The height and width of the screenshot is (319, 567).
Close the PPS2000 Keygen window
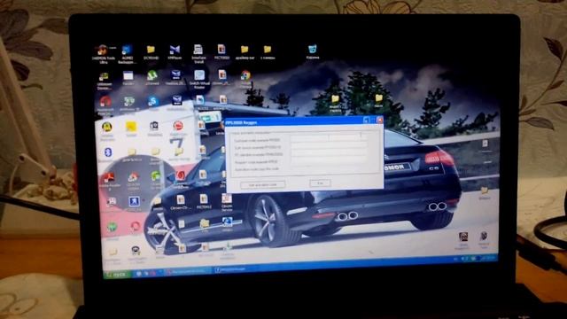click(379, 120)
